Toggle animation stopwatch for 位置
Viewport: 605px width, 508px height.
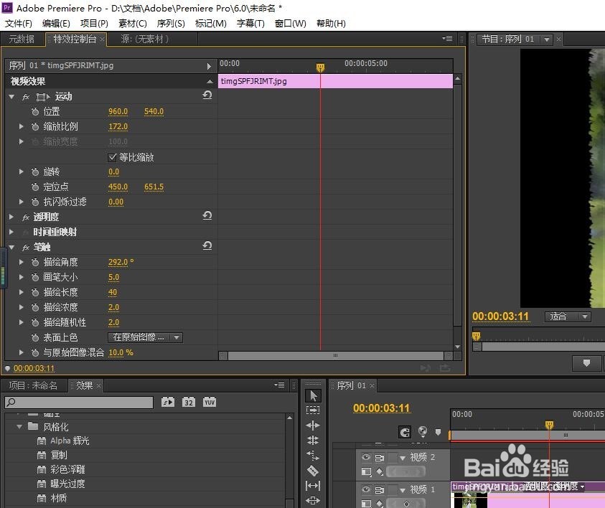tap(35, 111)
